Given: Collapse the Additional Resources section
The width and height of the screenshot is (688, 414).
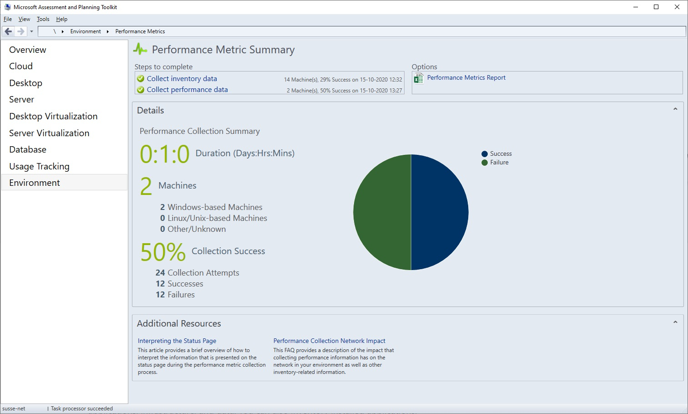Looking at the screenshot, I should pyautogui.click(x=674, y=322).
